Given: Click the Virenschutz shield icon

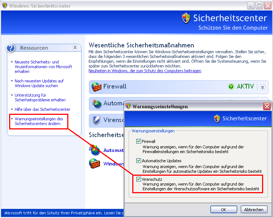Looking at the screenshot, I should click(x=96, y=120).
